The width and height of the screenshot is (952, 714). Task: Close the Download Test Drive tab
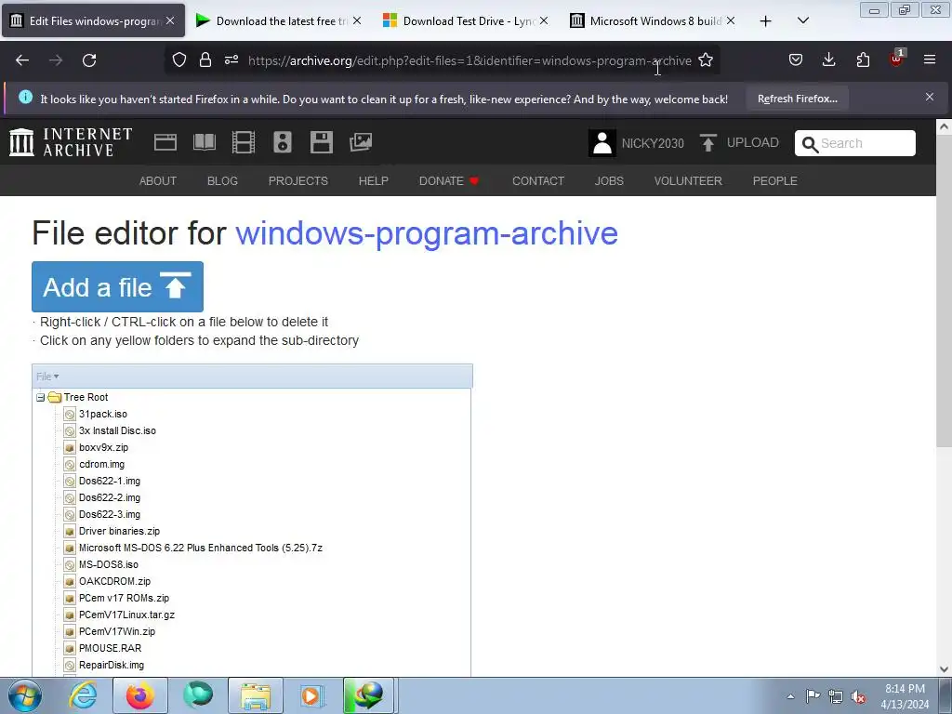[x=544, y=20]
